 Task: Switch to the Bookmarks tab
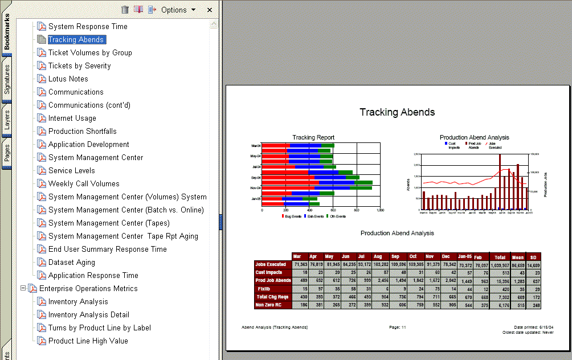[x=7, y=32]
